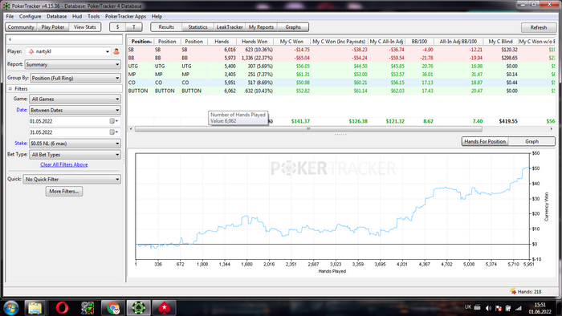The width and height of the screenshot is (562, 316).
Task: Sort by the My C Won column header
Action: (291, 42)
